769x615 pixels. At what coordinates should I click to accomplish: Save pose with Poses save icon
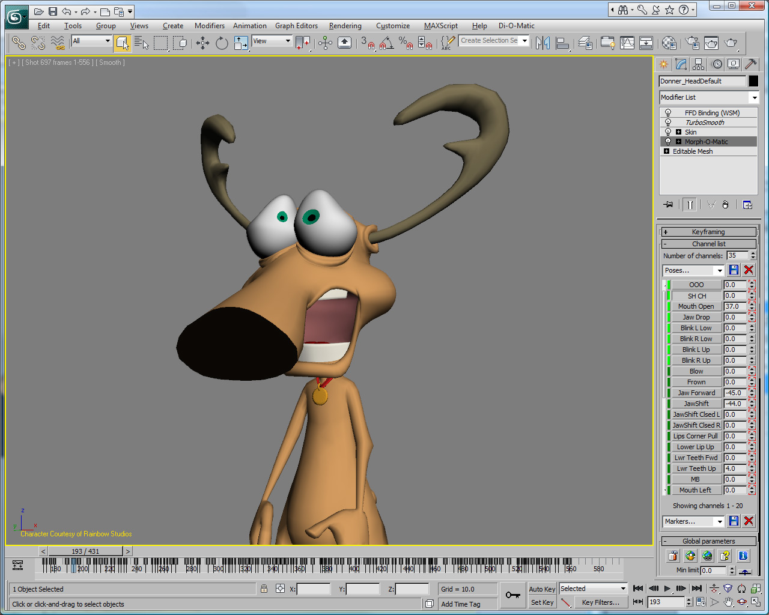(734, 270)
